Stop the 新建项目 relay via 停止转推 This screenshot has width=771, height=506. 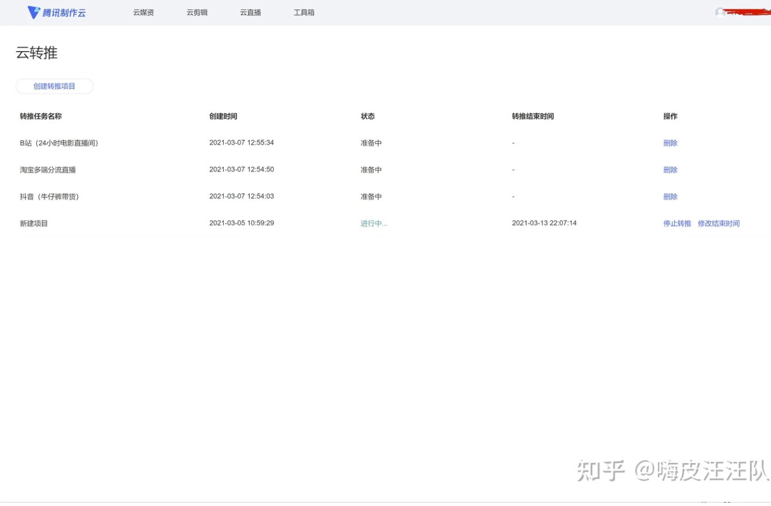[x=677, y=224]
